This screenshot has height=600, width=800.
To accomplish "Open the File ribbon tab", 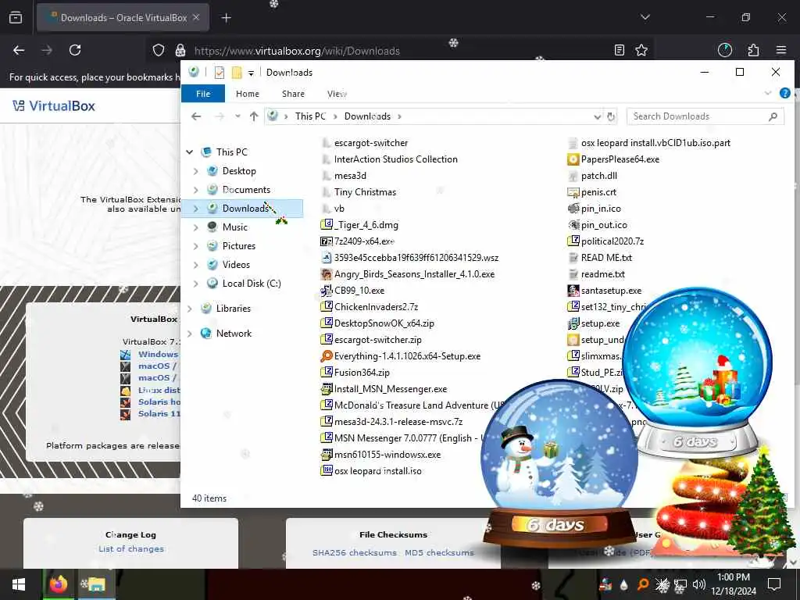I will coord(203,94).
